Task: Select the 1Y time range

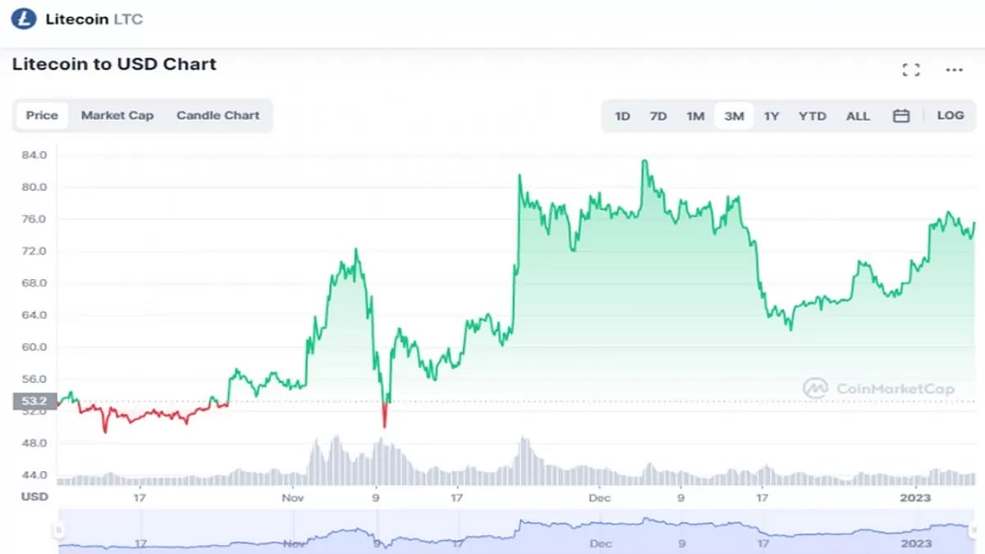Action: pos(772,116)
